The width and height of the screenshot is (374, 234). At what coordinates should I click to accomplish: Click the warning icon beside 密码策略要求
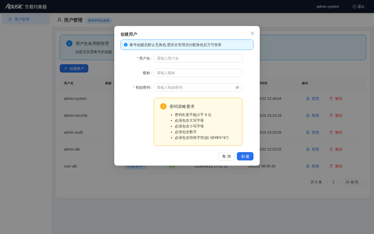[163, 106]
